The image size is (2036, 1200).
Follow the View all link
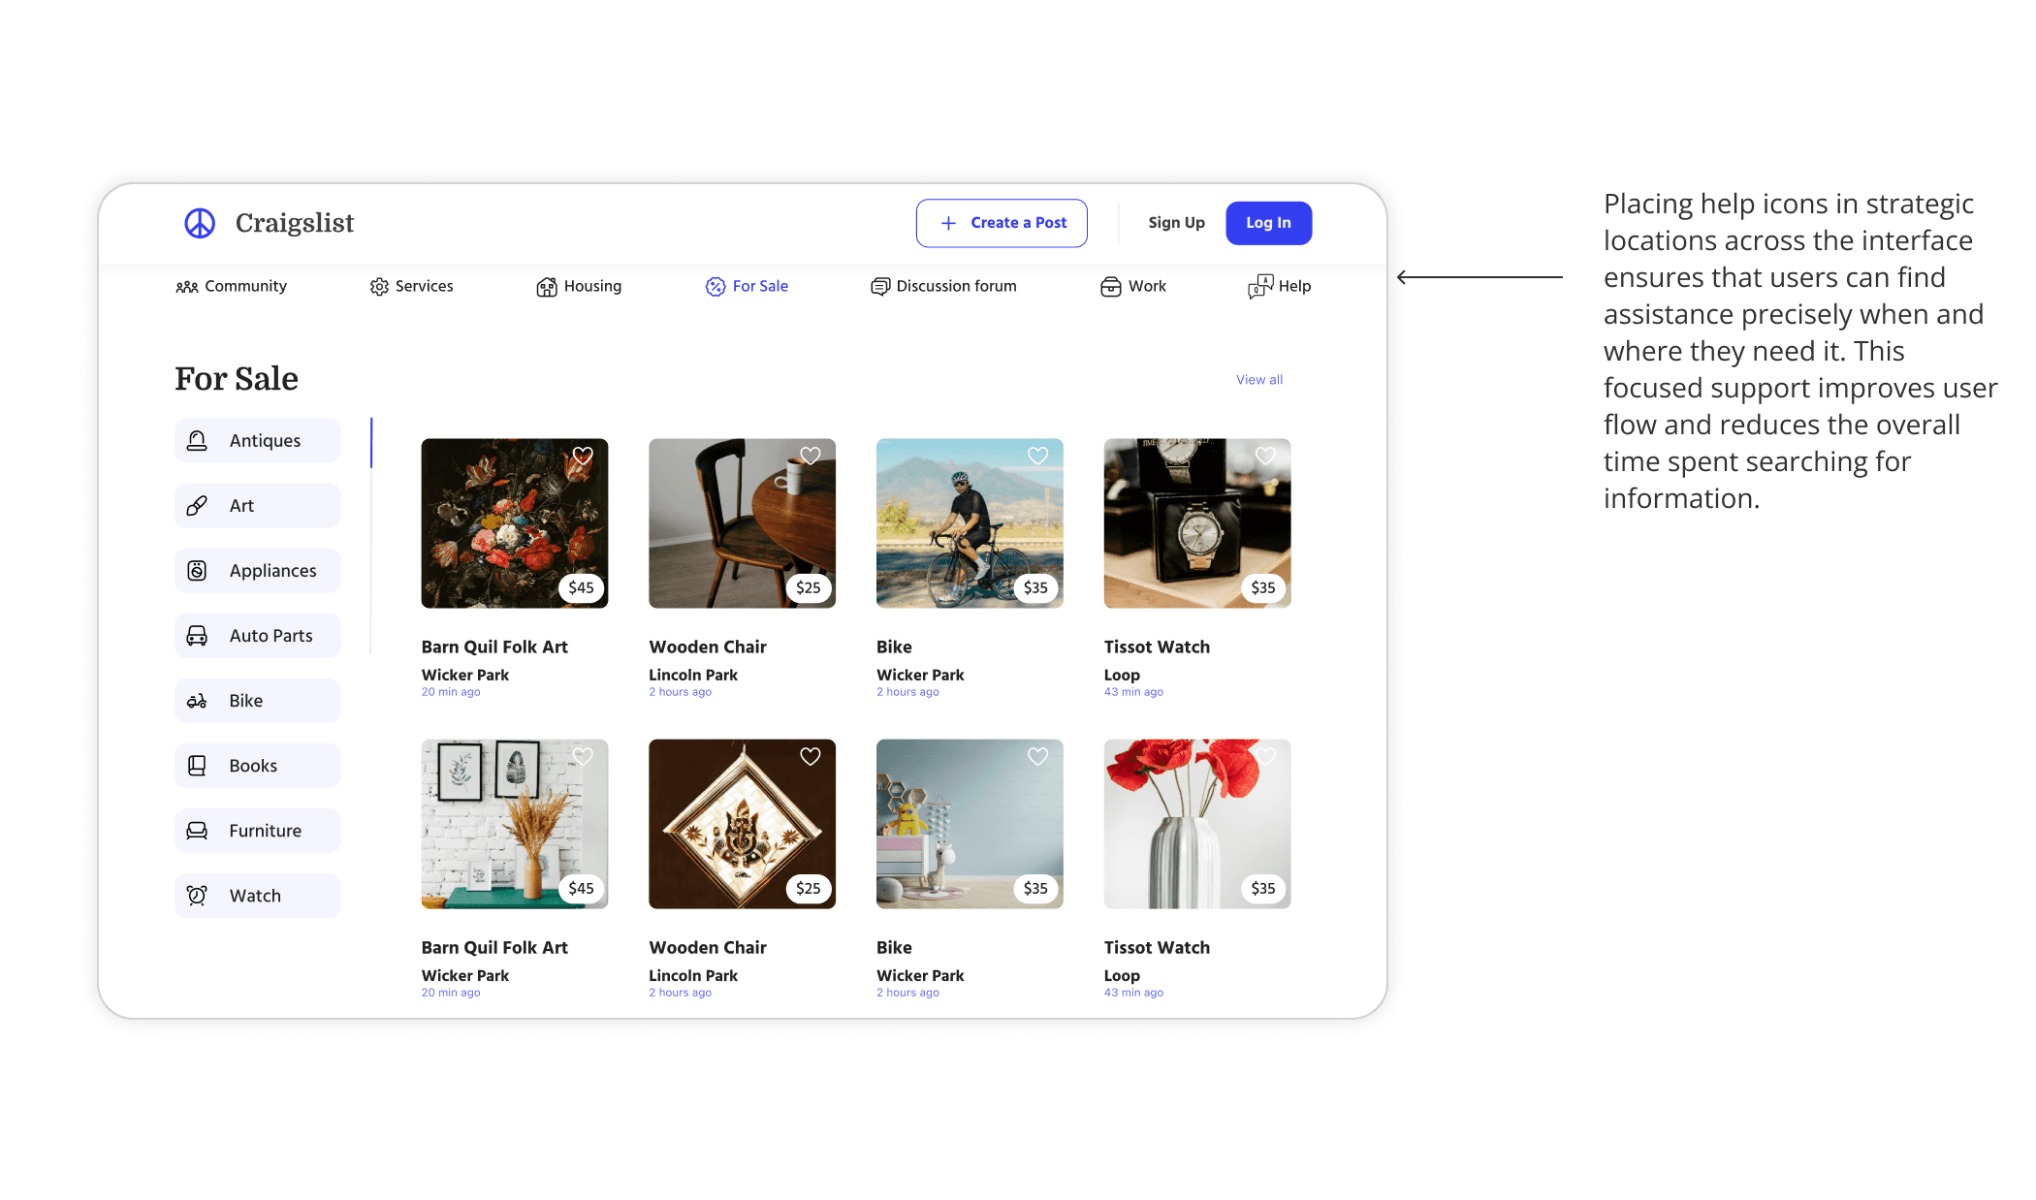1258,380
